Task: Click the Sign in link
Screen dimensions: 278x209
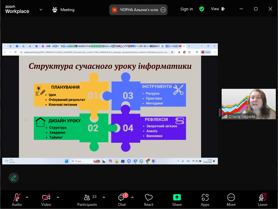Action: pos(186,9)
